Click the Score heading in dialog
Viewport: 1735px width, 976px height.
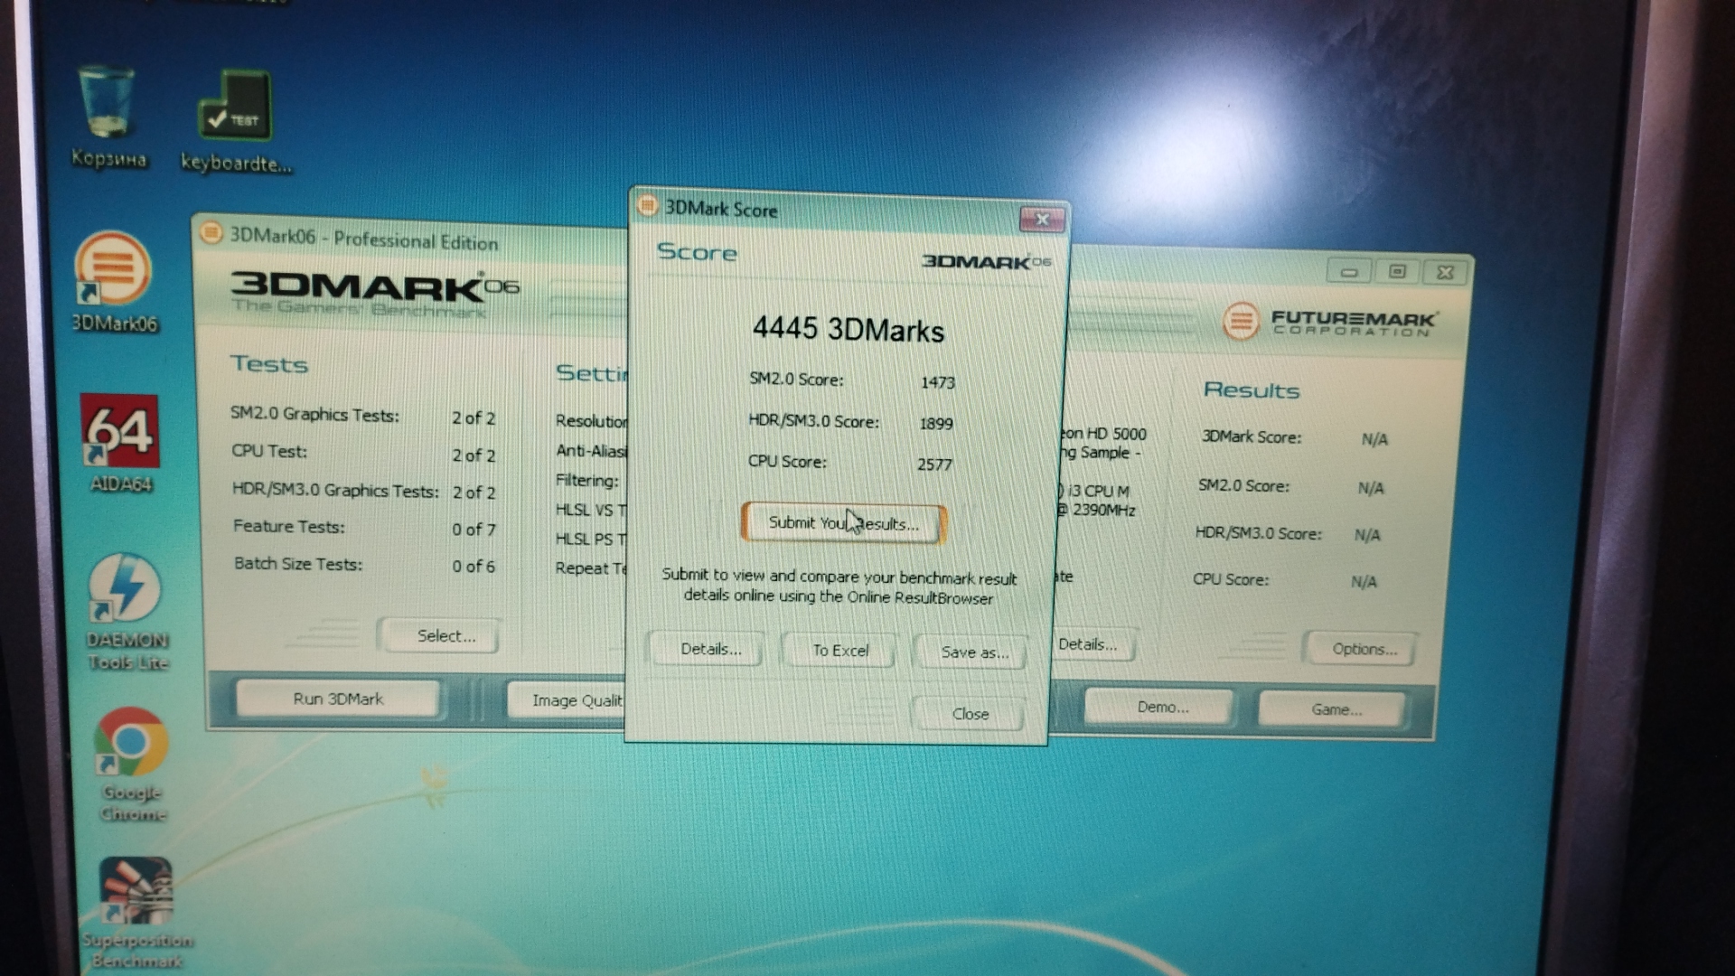coord(697,252)
